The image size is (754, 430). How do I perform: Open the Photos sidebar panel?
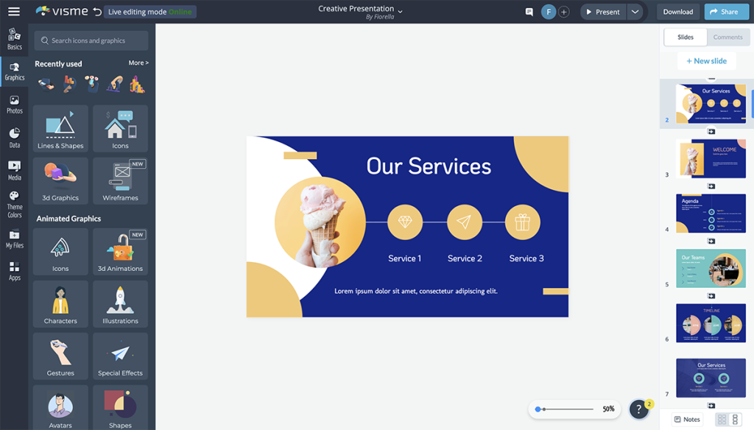pyautogui.click(x=14, y=104)
